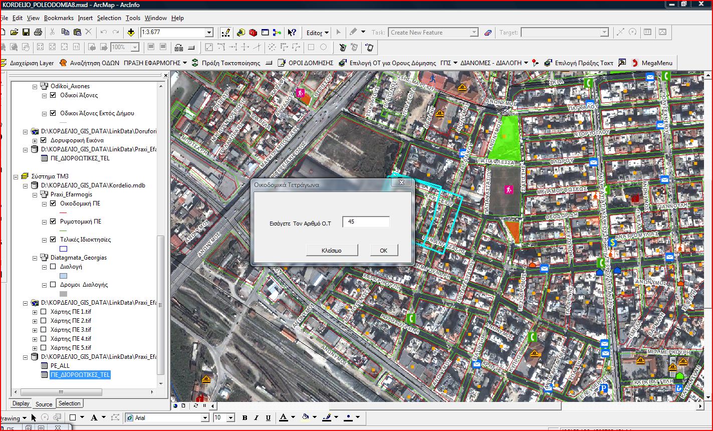The width and height of the screenshot is (713, 431).
Task: Toggle Οδικοί Άξονες layer checkbox
Action: 53,95
